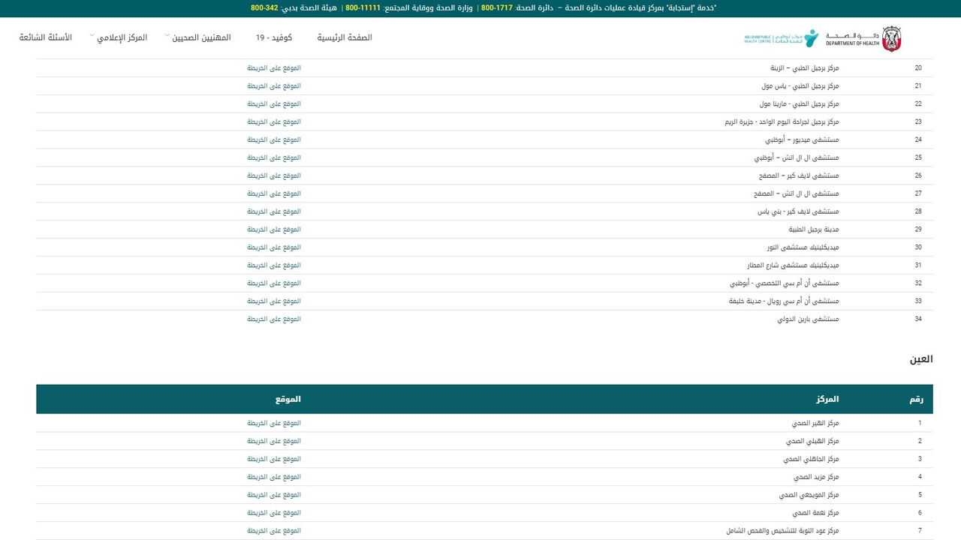The width and height of the screenshot is (961, 540).
Task: Expand the المركز الإعلامي dropdown menu
Action: tap(121, 37)
